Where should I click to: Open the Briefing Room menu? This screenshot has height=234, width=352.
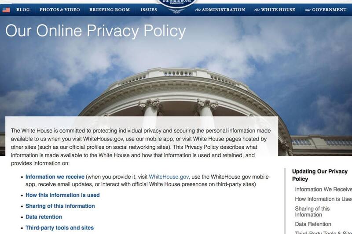coord(110,10)
